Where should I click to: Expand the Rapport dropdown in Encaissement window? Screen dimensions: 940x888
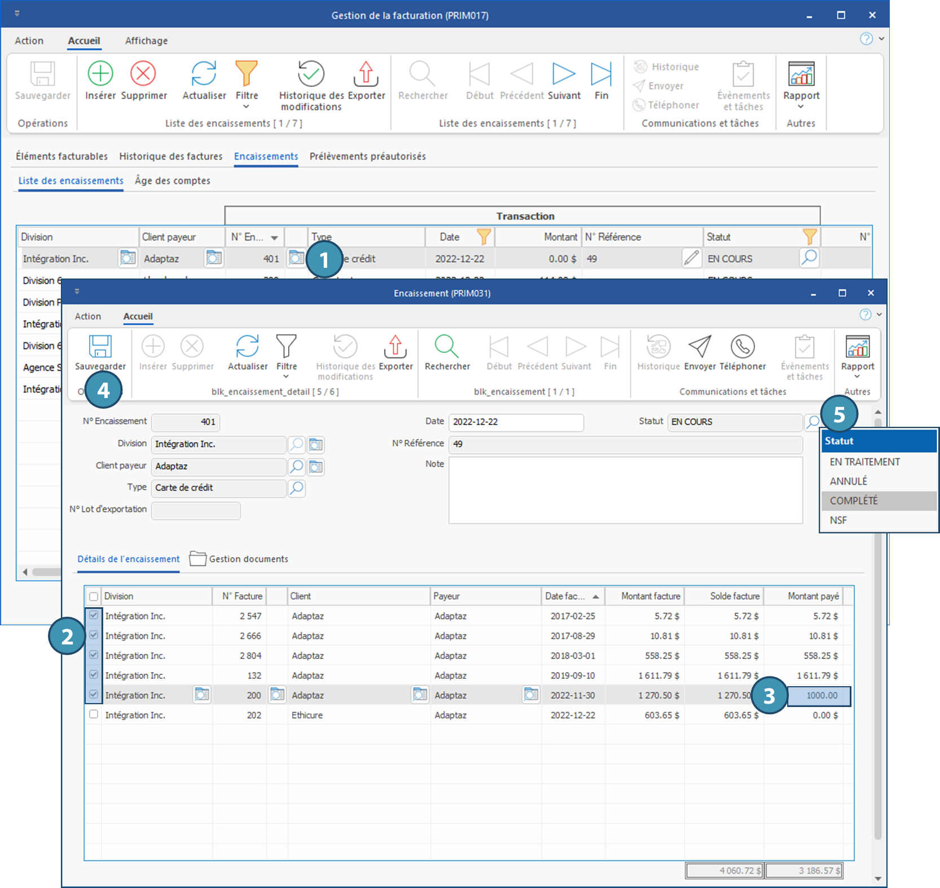[x=857, y=376]
